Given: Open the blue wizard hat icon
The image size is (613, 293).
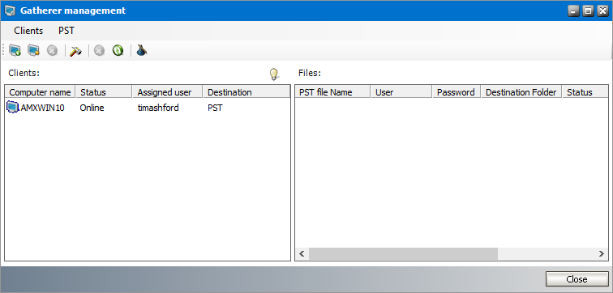Looking at the screenshot, I should [142, 50].
